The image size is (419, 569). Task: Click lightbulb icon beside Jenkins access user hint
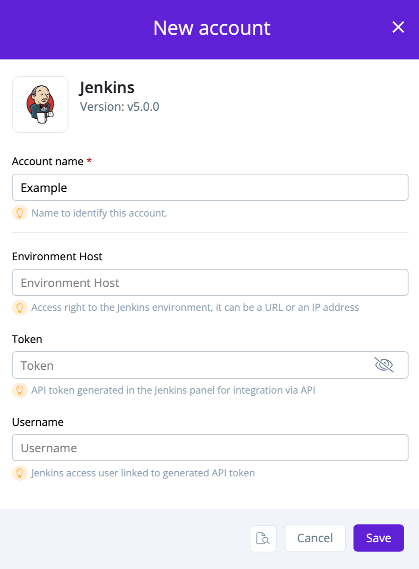(20, 473)
